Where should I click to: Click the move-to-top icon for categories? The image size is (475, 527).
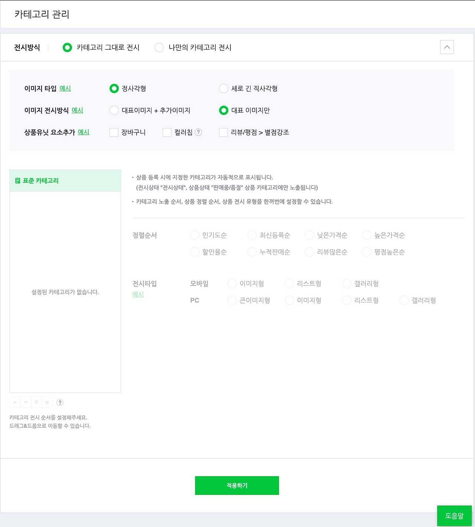click(x=36, y=402)
